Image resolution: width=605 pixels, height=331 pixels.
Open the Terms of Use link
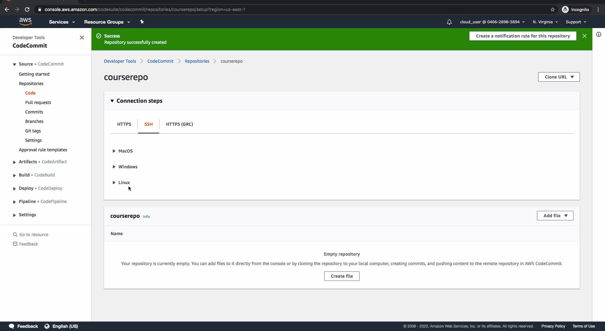click(x=584, y=326)
